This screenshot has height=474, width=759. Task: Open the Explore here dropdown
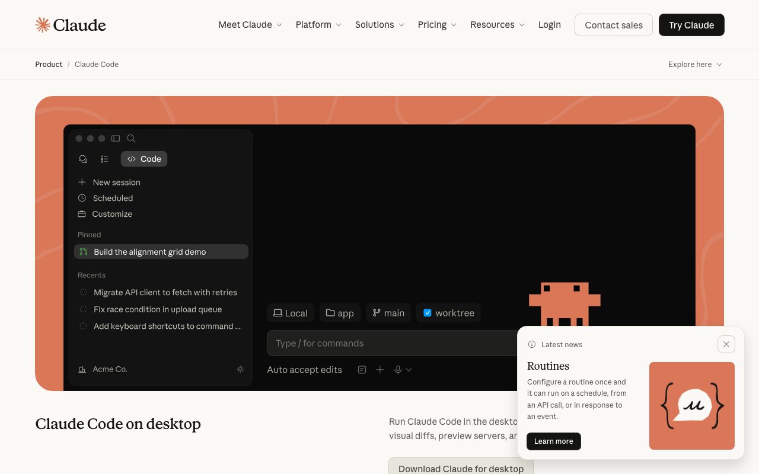click(694, 65)
